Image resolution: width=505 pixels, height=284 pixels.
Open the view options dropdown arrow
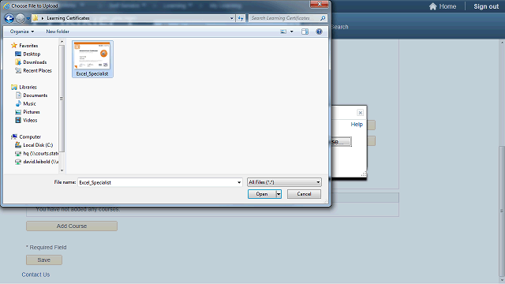pyautogui.click(x=292, y=32)
